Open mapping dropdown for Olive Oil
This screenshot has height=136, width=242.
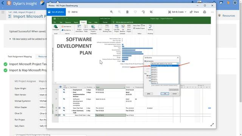(x=43, y=113)
